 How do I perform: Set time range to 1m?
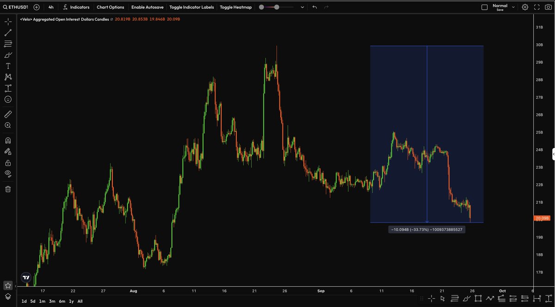[42, 301]
